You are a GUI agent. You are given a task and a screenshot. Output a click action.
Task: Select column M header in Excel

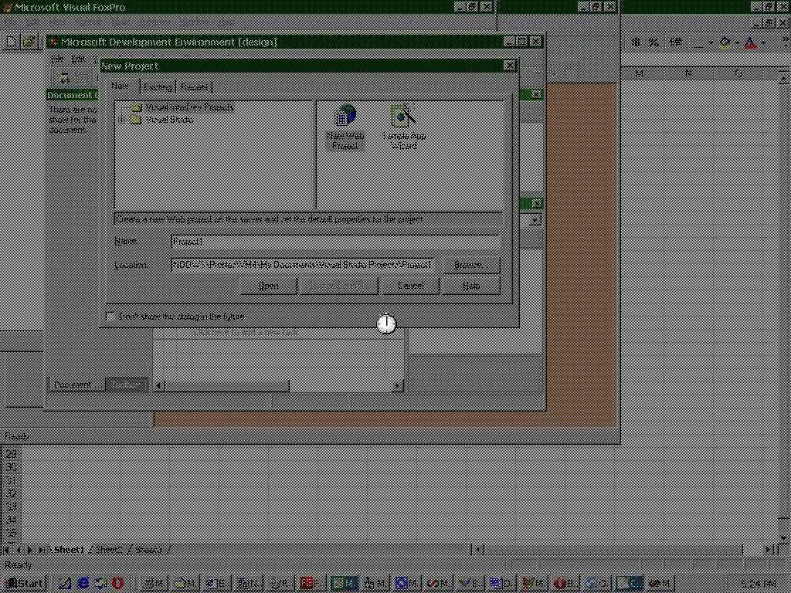pos(639,74)
